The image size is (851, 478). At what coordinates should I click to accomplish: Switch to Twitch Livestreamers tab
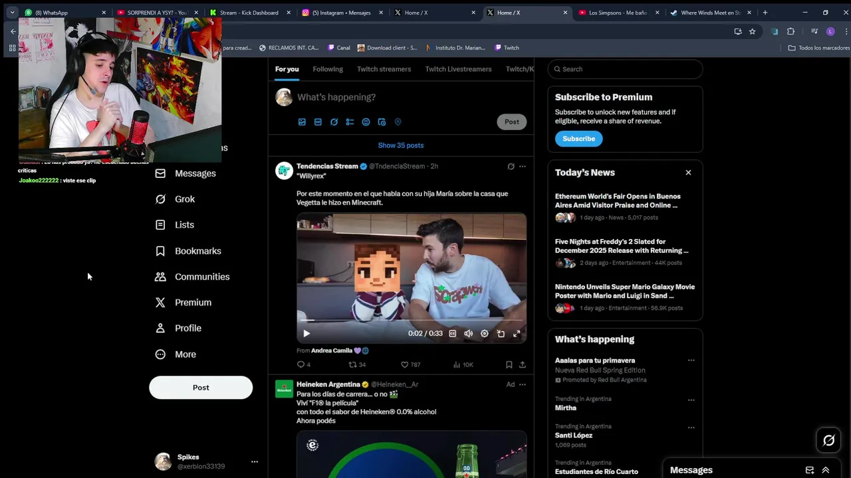[x=458, y=69]
